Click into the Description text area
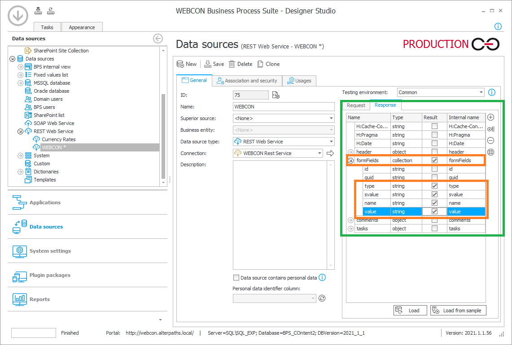 pos(280,215)
